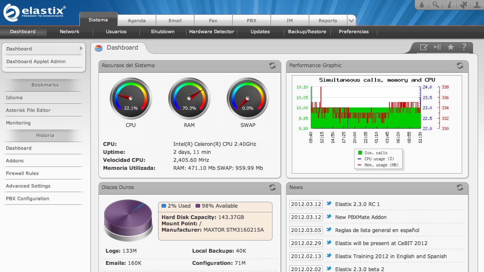Click the Dashboard title pie icon
The image size is (484, 272).
(x=98, y=48)
